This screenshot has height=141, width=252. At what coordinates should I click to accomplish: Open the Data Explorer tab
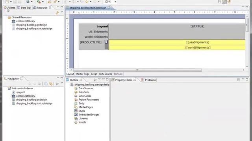24,8
